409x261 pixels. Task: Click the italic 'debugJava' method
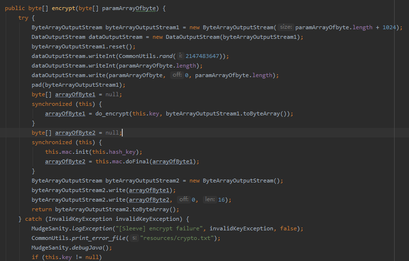click(87, 248)
